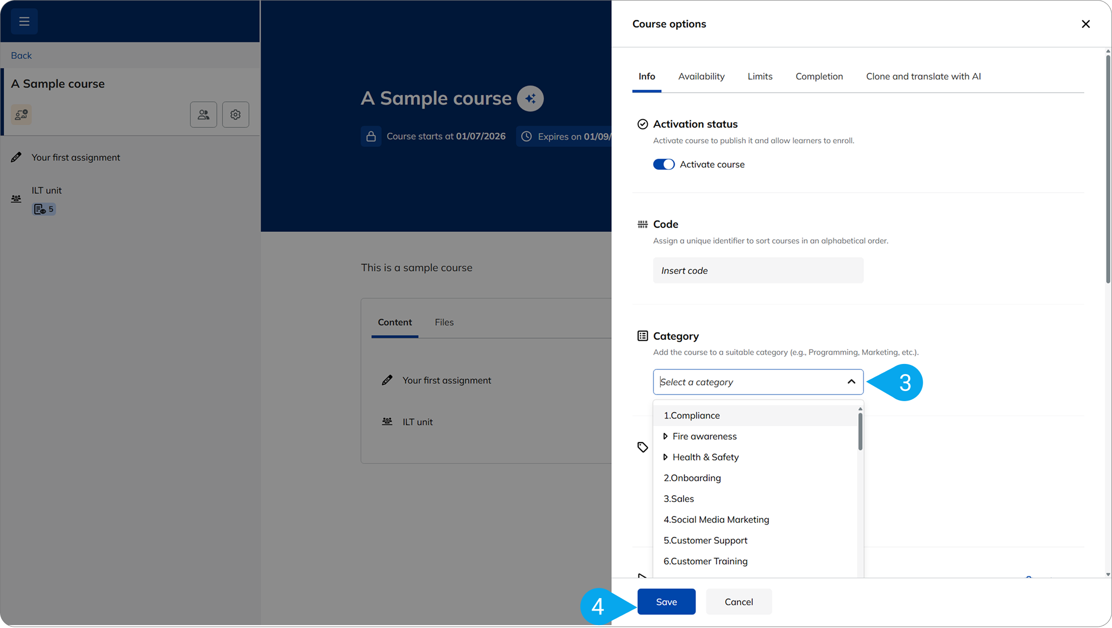Click the lock icon near course start date
The height and width of the screenshot is (628, 1112).
pos(371,137)
